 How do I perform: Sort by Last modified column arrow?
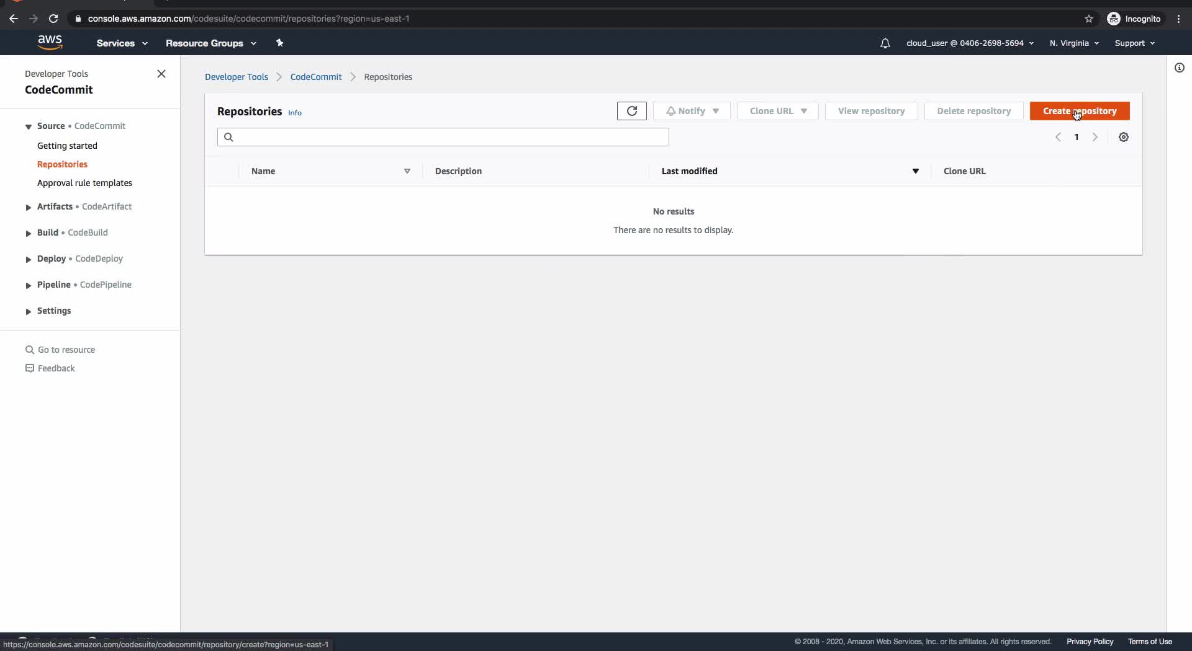pos(915,171)
